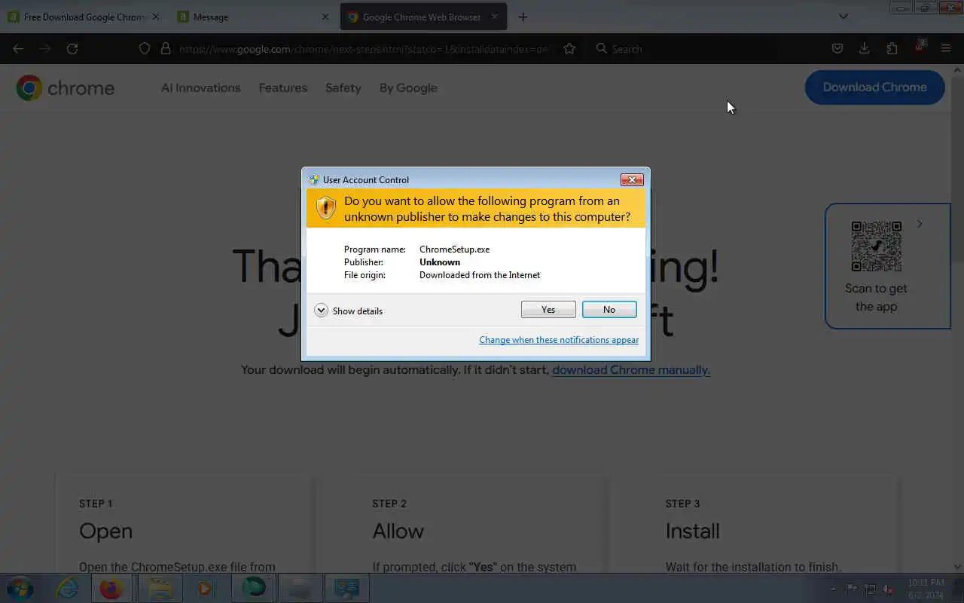
Task: Click the Download Chrome button
Action: [x=874, y=87]
